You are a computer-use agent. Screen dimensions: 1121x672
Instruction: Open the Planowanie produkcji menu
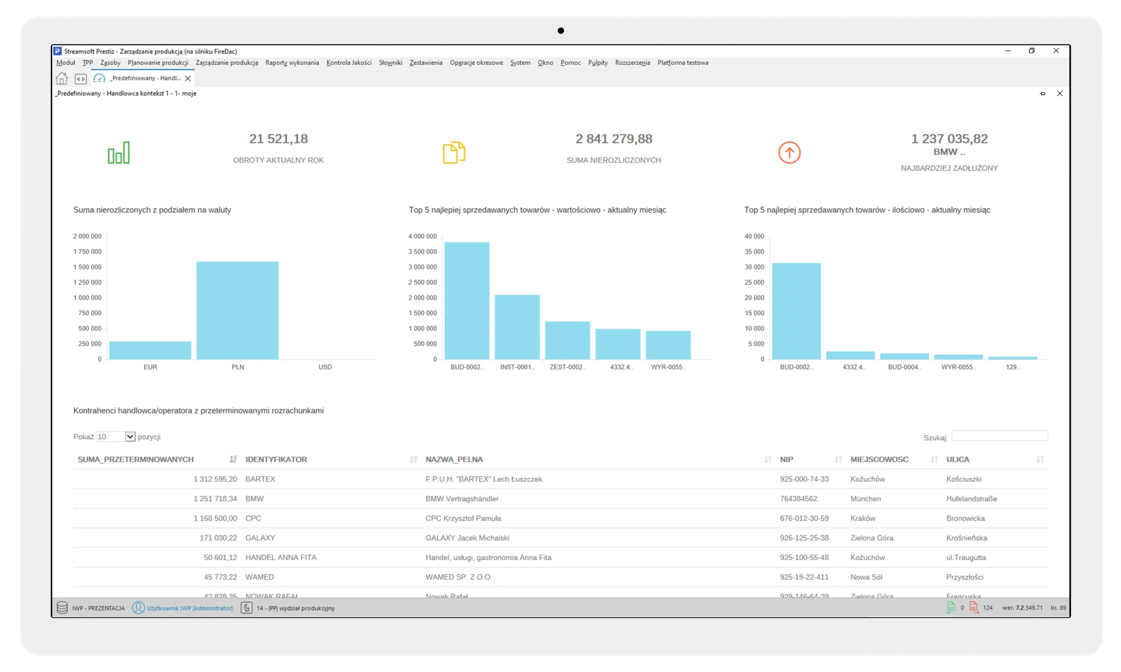158,63
